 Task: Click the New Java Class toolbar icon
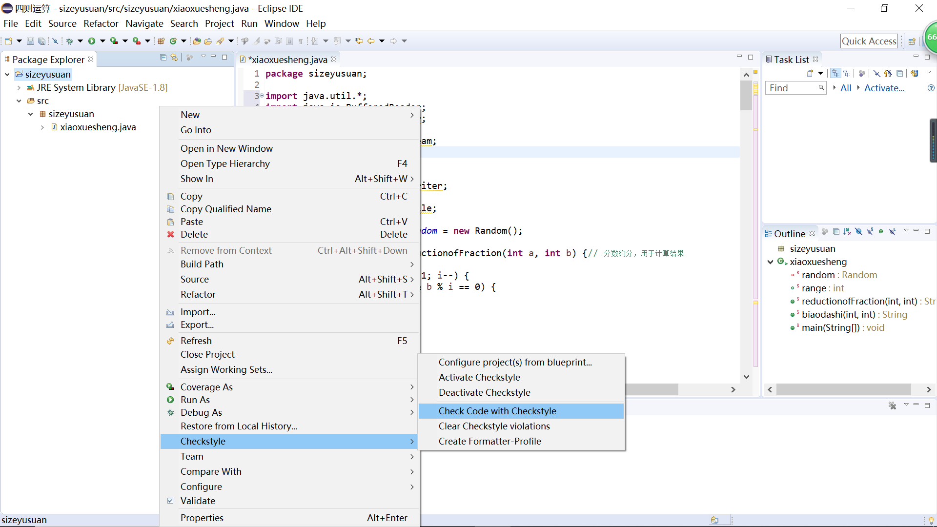click(x=173, y=41)
